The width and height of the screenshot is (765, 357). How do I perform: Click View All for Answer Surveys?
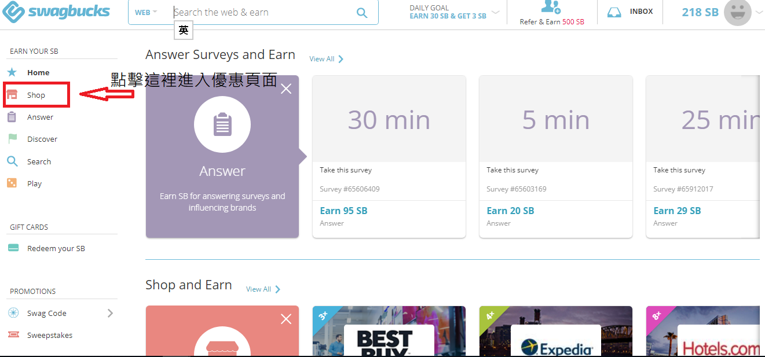[x=321, y=59]
